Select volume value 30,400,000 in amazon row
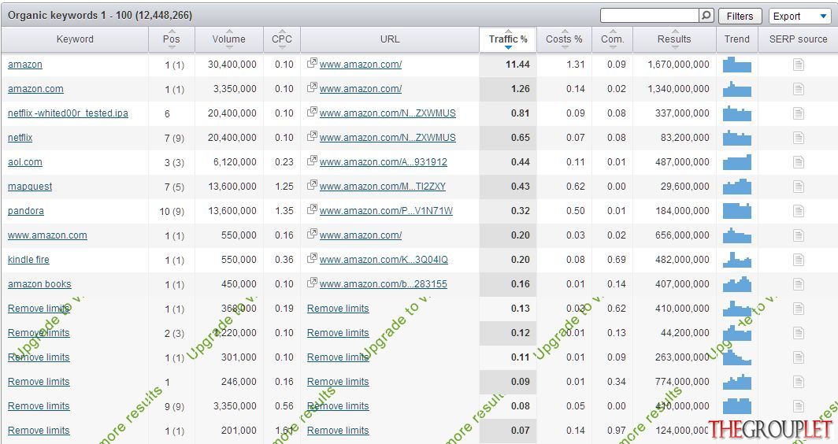Screen dimensions: 838x444 [x=232, y=65]
